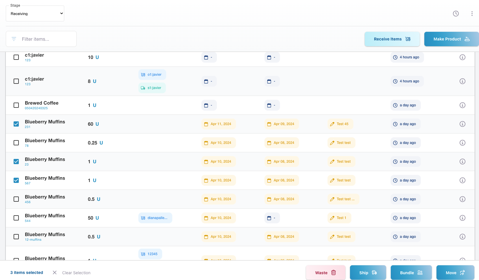Open empty date chip for Brewed Coffee

209,105
